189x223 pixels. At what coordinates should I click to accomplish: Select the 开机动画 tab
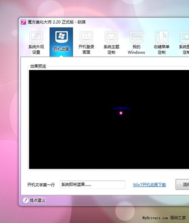pos(61,42)
